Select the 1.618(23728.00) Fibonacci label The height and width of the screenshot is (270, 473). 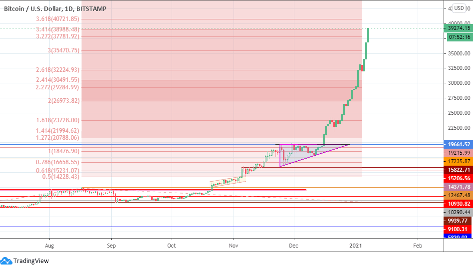[x=57, y=120]
